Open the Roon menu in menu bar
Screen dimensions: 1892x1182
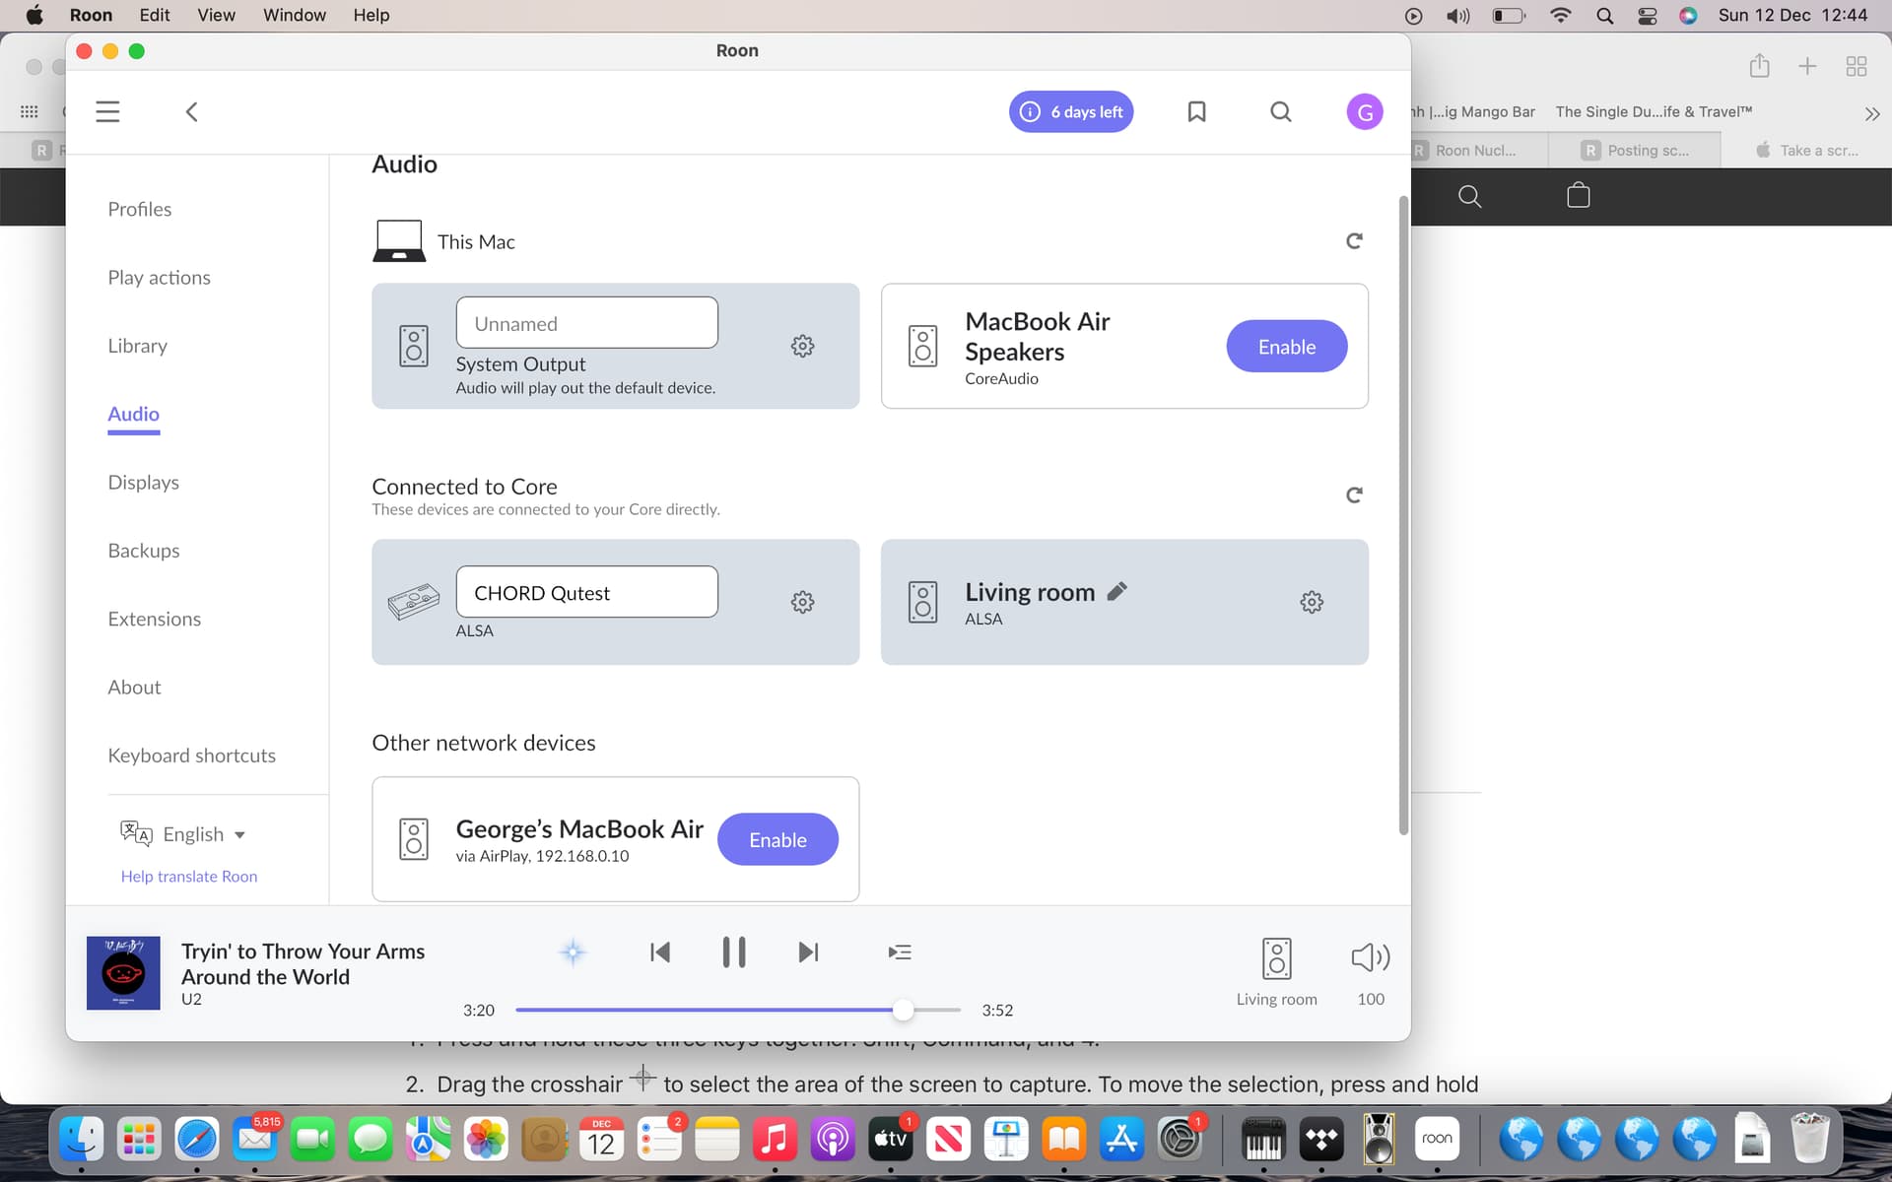[91, 15]
